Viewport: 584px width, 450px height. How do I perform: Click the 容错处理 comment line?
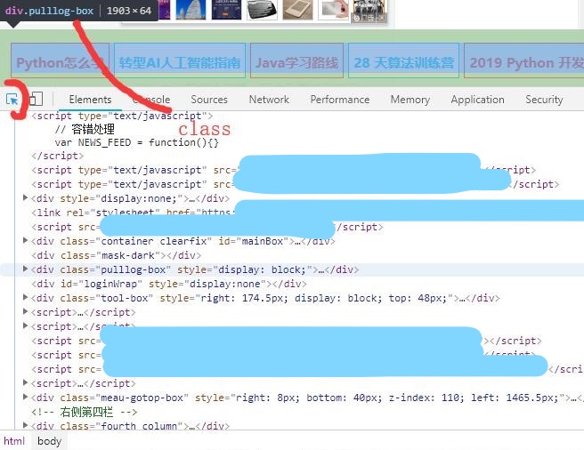[x=85, y=129]
